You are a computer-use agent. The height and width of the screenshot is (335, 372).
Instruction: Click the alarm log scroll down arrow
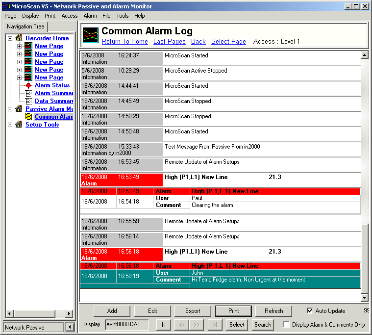365,297
